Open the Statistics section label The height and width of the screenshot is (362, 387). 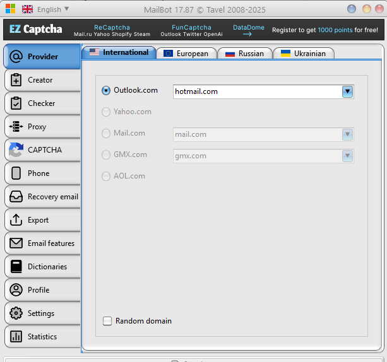tap(42, 337)
